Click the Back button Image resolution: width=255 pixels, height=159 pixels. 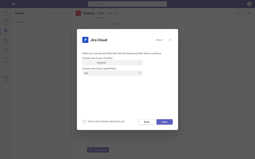(147, 122)
